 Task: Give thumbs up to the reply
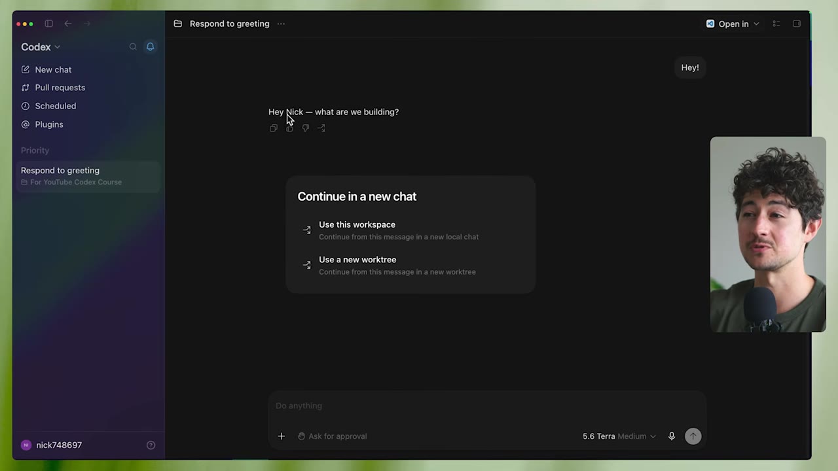pyautogui.click(x=289, y=128)
